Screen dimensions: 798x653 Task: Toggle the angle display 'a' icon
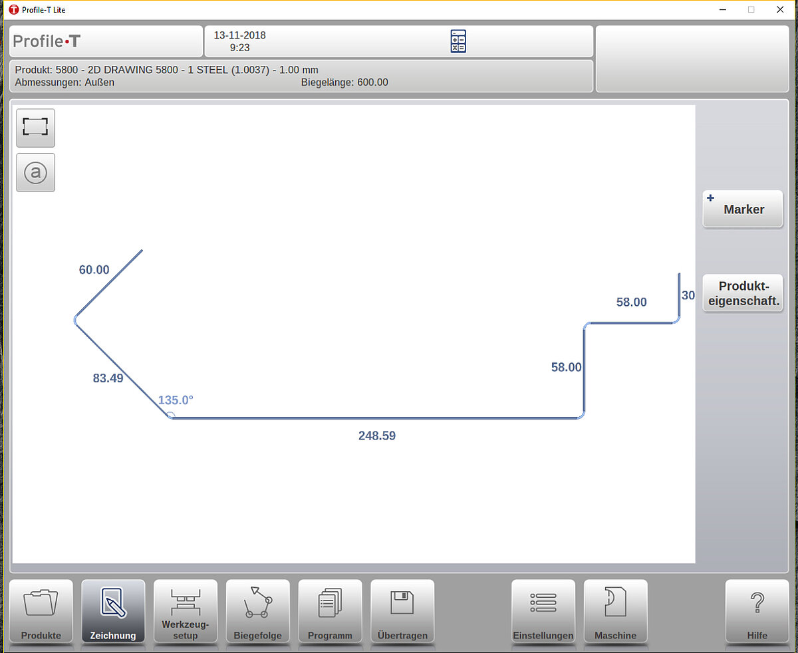pos(35,173)
